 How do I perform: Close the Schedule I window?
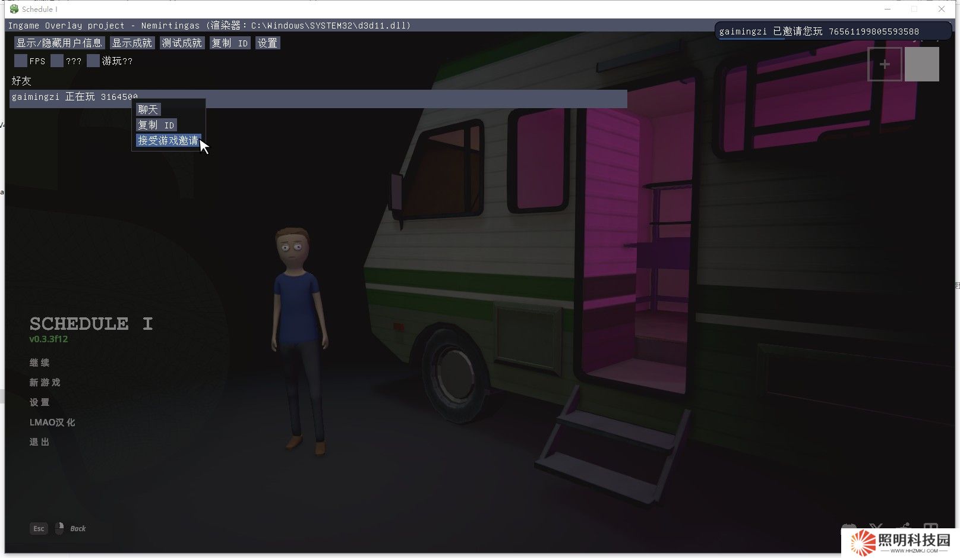pos(942,9)
